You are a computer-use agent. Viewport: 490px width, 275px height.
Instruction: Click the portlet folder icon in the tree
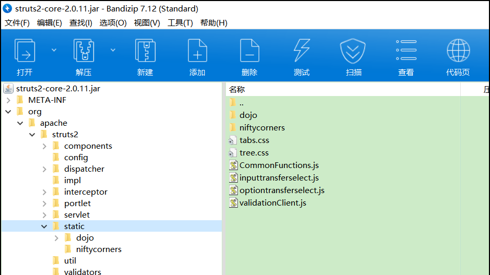(x=56, y=203)
